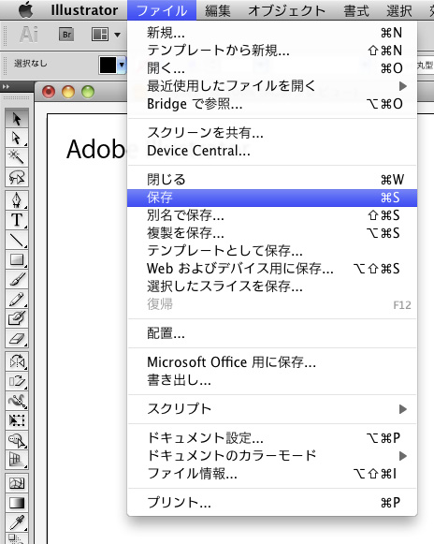Choose Bridge で参照...
Viewport: 434px width, 544px height.
point(272,103)
